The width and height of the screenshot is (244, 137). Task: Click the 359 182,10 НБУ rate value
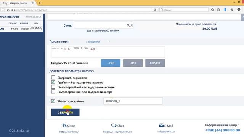pos(36,28)
